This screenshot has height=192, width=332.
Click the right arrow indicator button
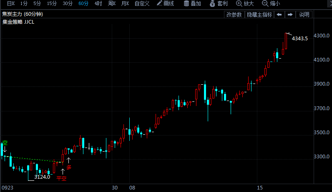[x=290, y=15]
